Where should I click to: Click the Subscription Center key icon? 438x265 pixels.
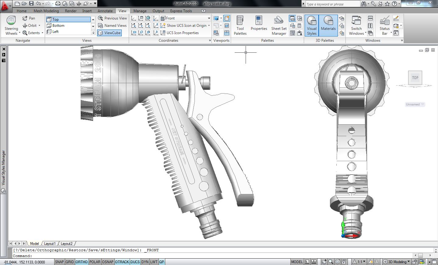click(x=373, y=4)
